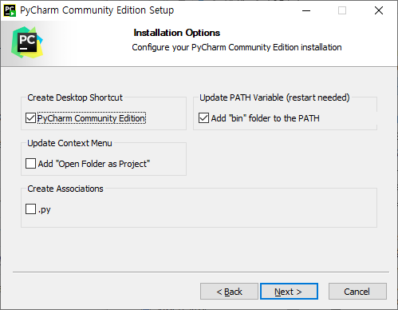Image resolution: width=398 pixels, height=310 pixels.
Task: Click the "PyCharm Community Edition" shortcut label text
Action: (x=92, y=118)
